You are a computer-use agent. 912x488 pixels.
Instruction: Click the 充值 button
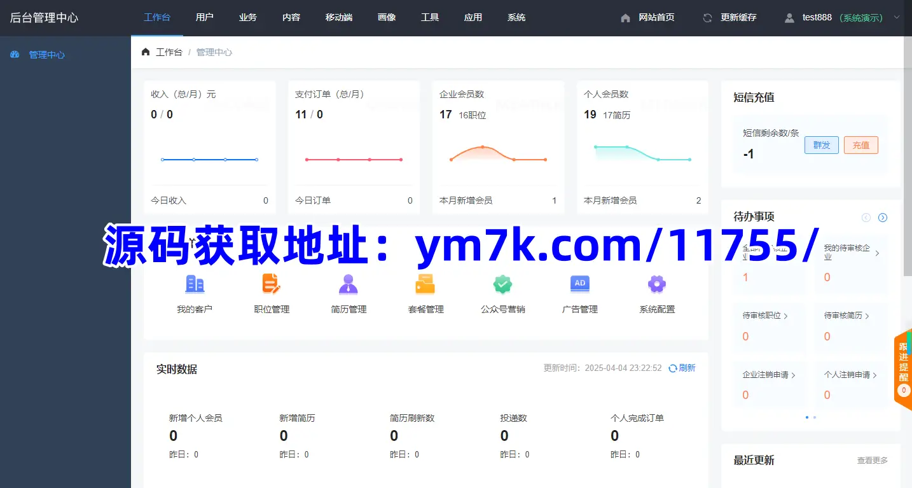click(x=861, y=145)
